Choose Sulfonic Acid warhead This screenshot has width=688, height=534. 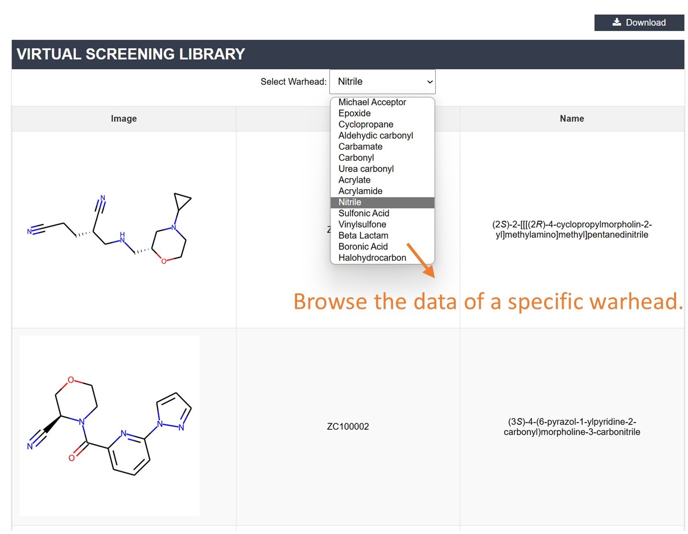click(x=363, y=213)
